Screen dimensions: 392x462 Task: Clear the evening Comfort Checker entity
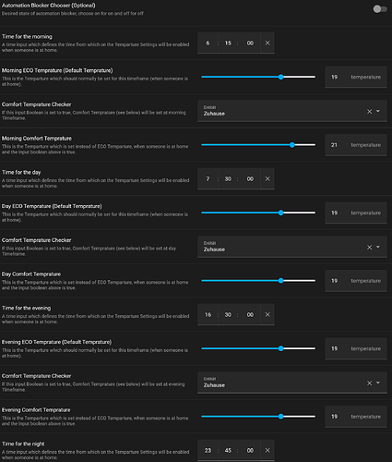tap(369, 383)
